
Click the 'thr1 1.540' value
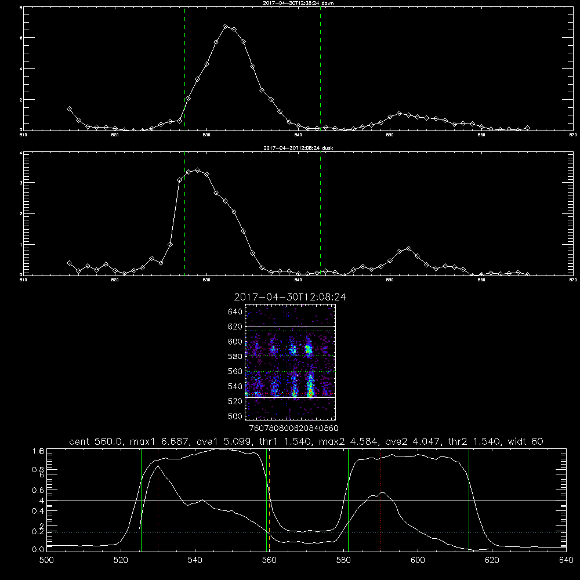coord(285,441)
